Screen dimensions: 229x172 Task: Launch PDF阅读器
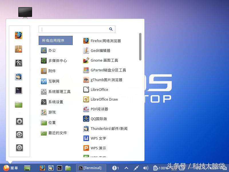pos(96,109)
